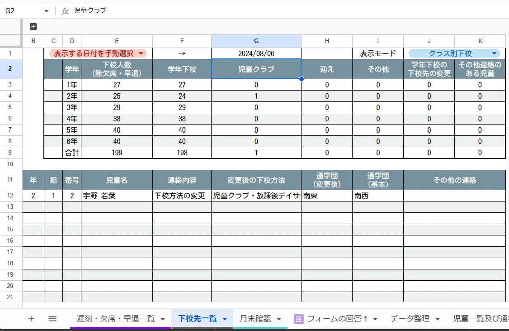
Task: Click the 番号 header cell
Action: click(x=72, y=180)
